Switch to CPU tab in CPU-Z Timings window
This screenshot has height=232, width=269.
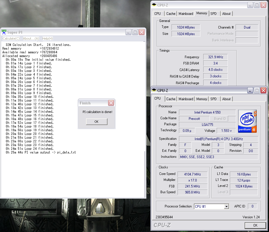coord(158,14)
